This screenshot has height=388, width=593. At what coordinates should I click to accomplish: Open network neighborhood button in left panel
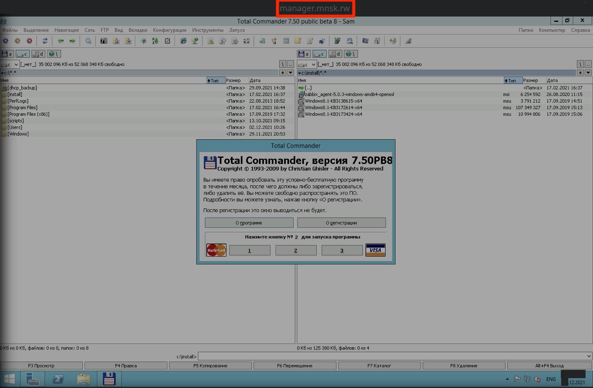point(53,54)
